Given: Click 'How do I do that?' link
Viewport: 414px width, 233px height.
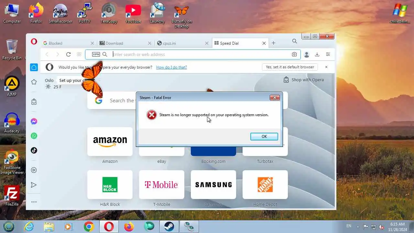Looking at the screenshot, I should coord(171,67).
